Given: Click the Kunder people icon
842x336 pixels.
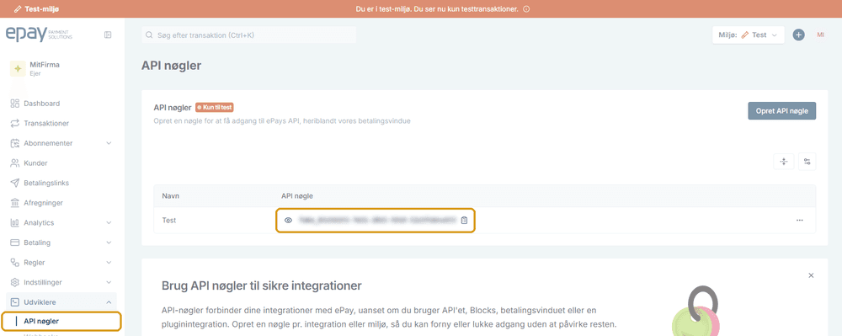Looking at the screenshot, I should [x=15, y=163].
